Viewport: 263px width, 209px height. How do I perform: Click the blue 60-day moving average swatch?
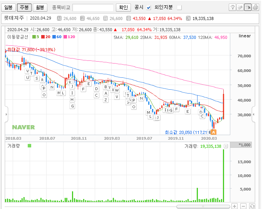(54, 37)
